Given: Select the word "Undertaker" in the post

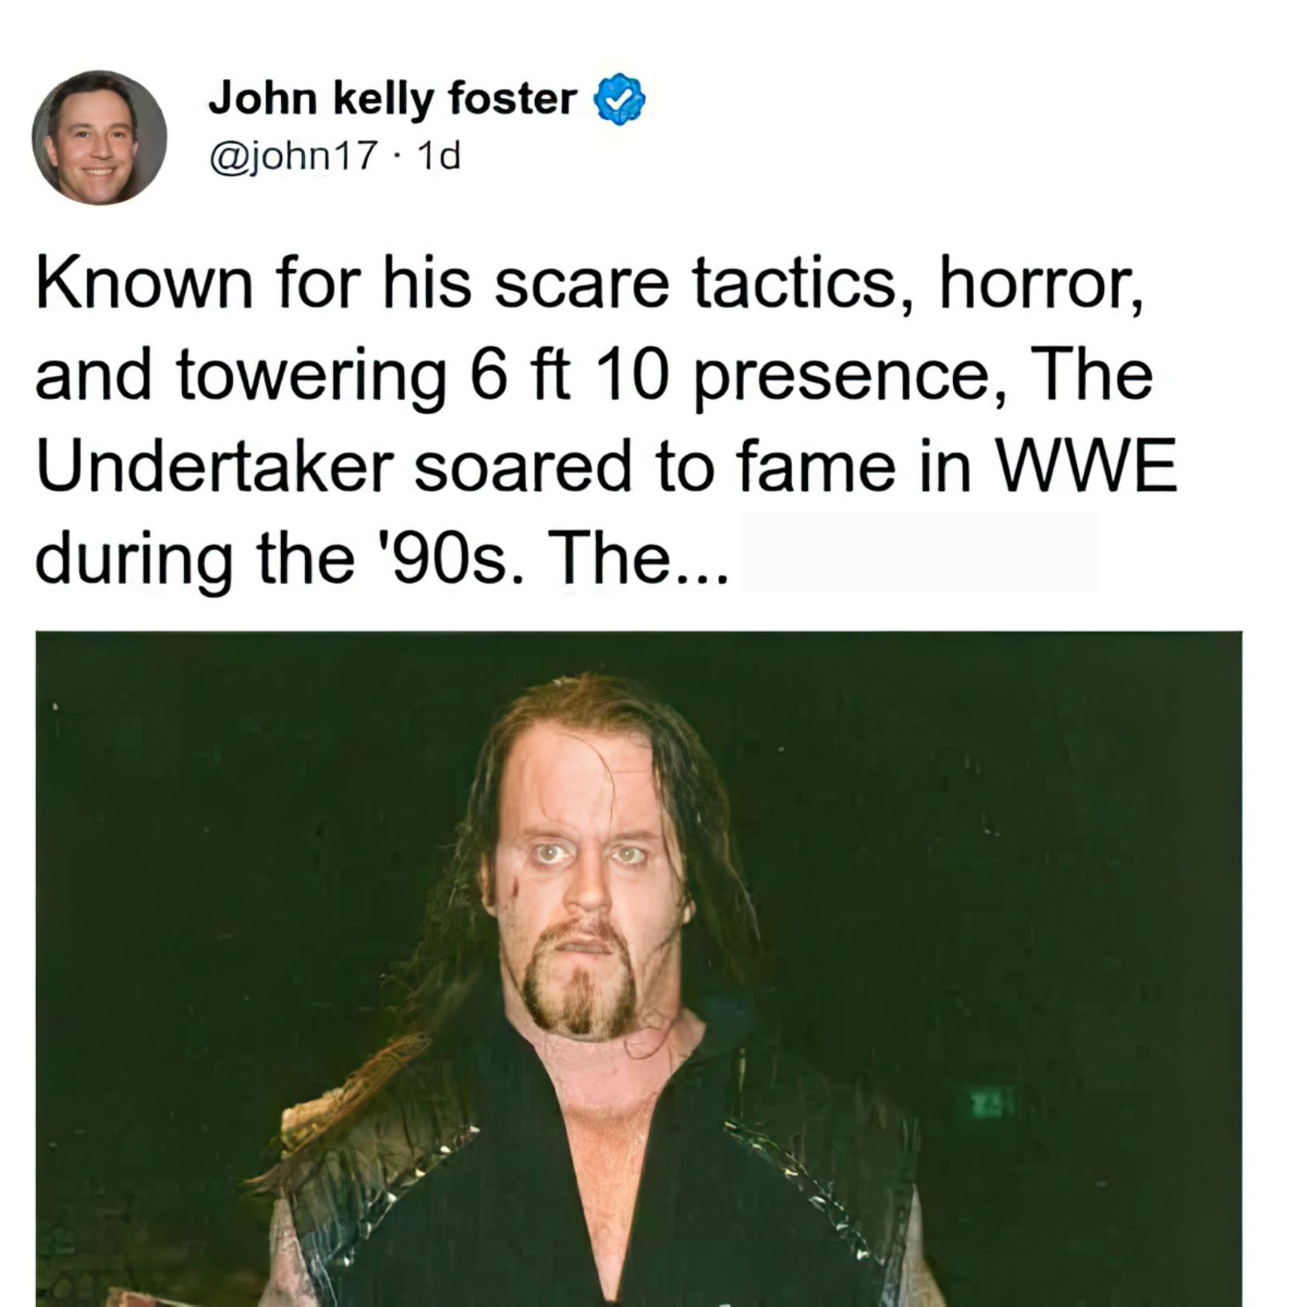Looking at the screenshot, I should click(x=215, y=466).
